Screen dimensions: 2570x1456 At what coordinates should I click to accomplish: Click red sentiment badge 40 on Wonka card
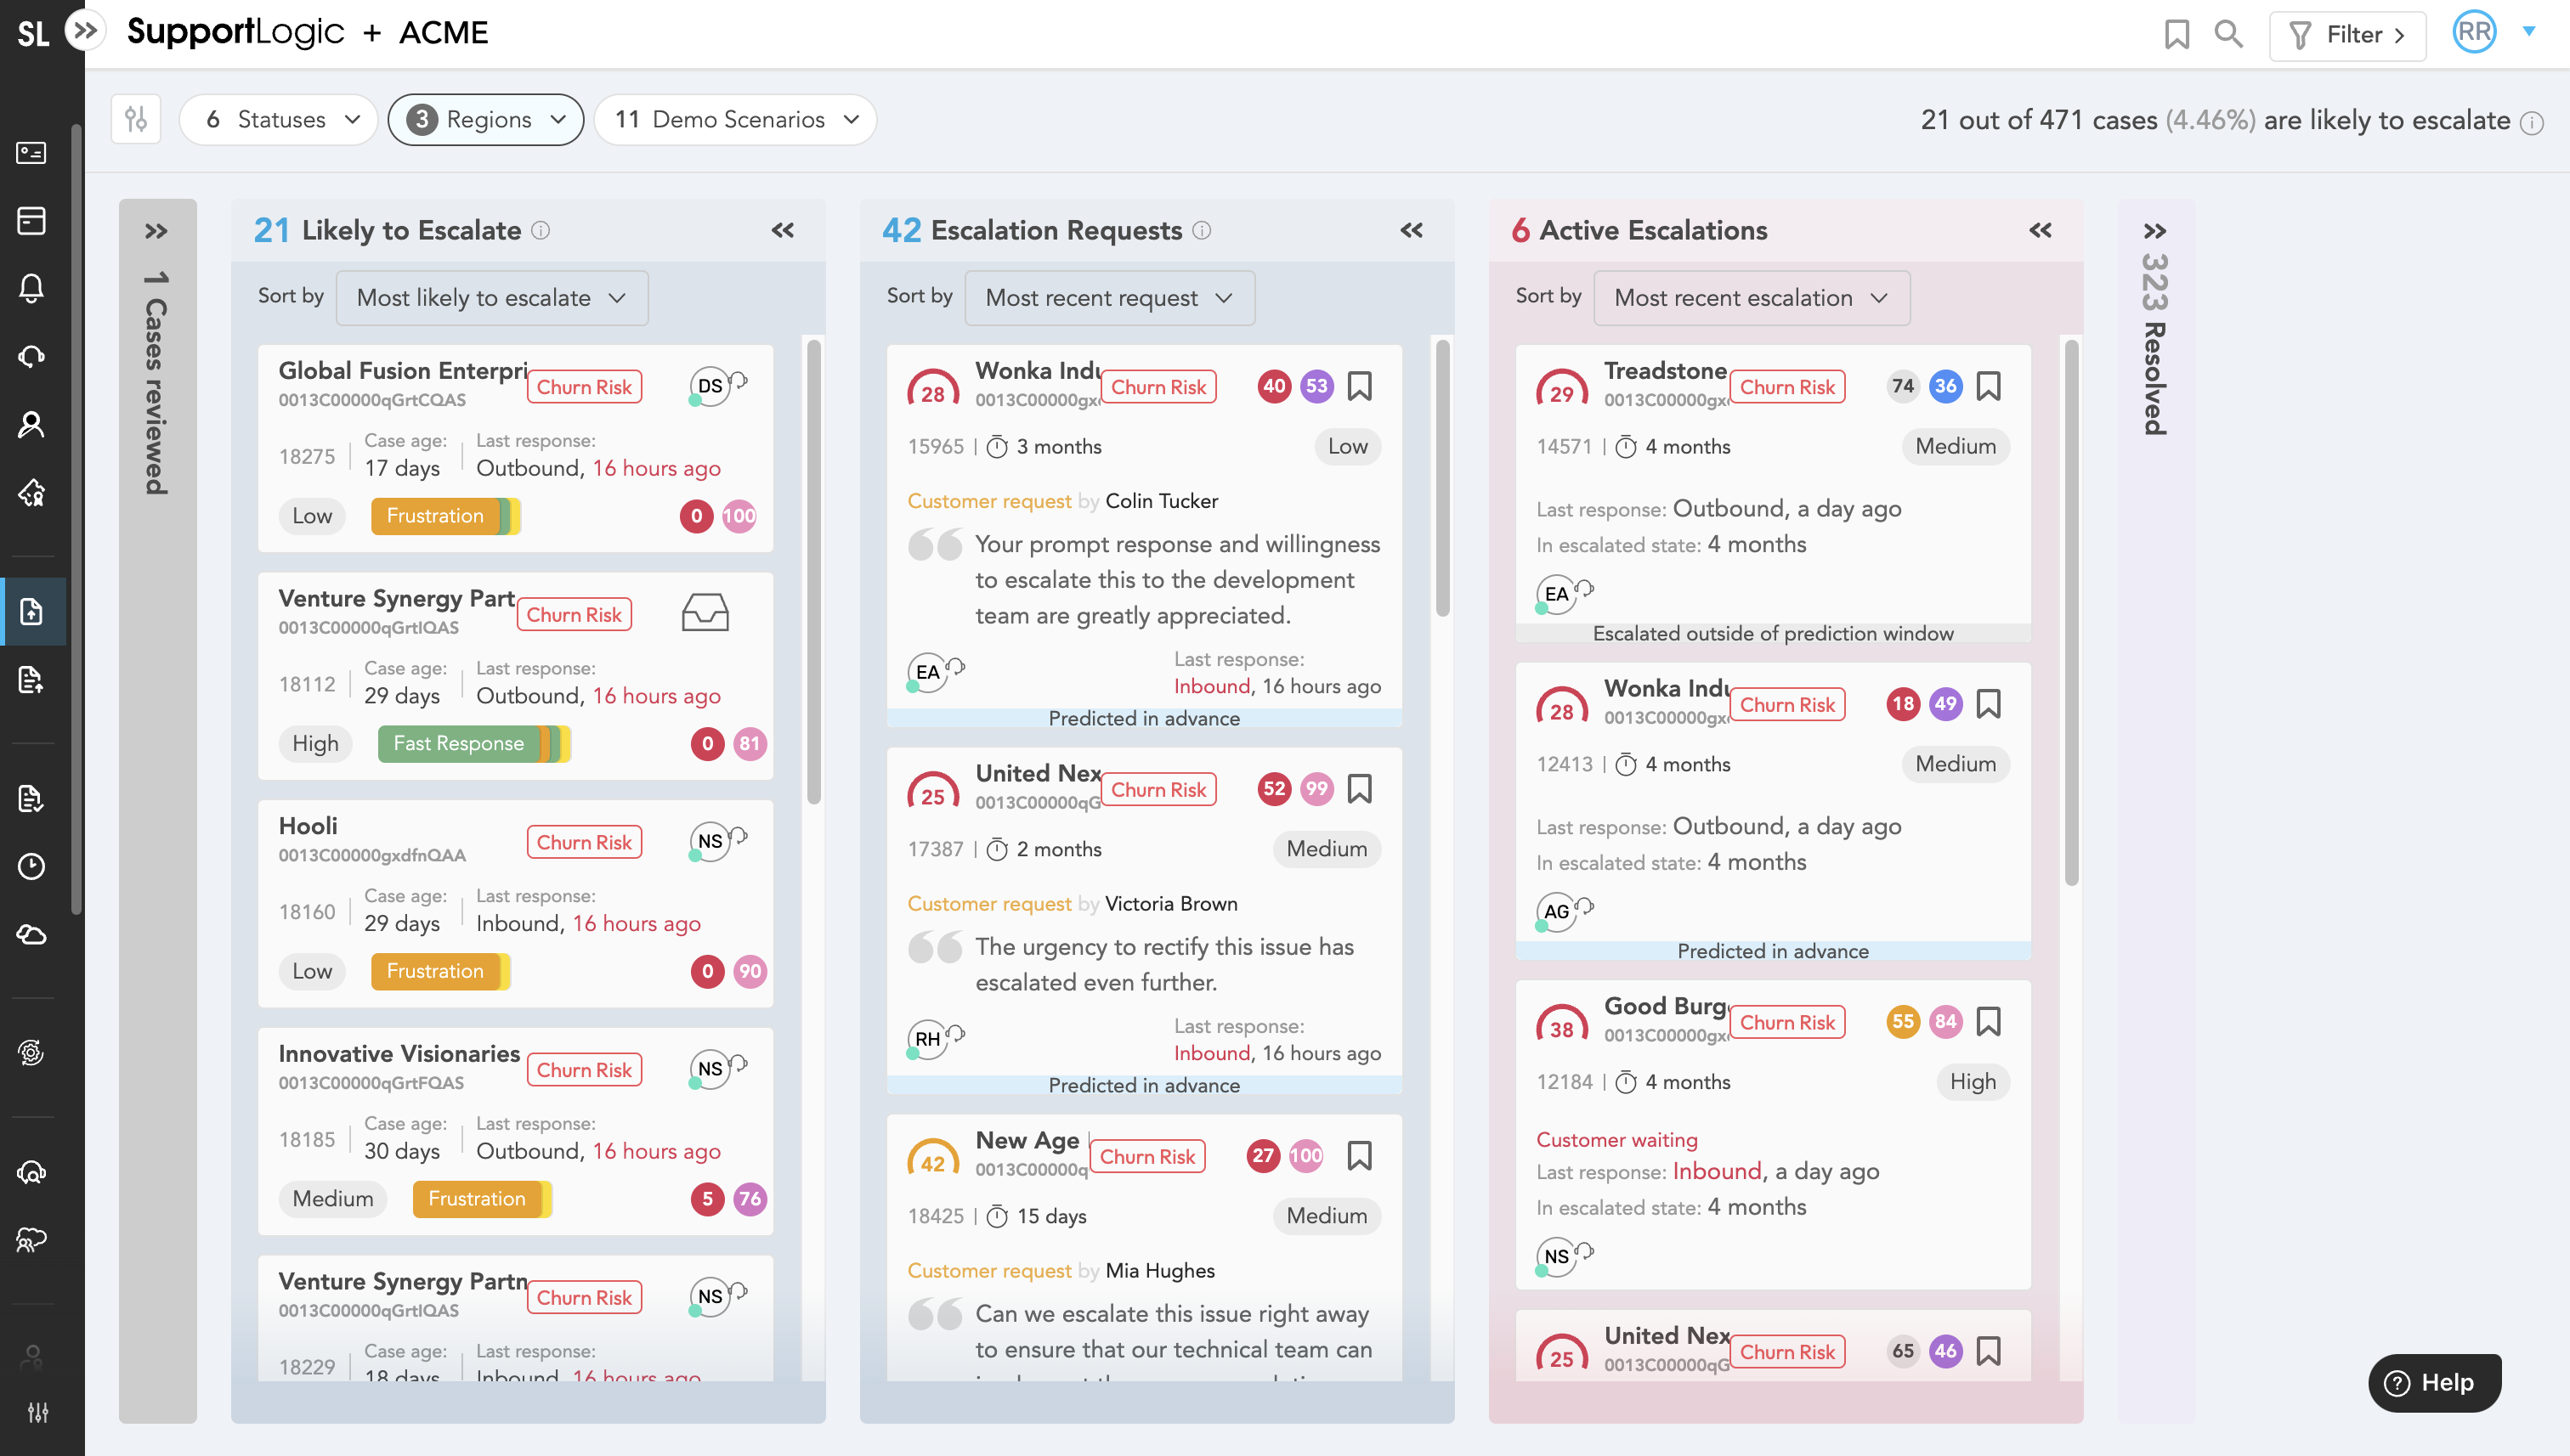(x=1275, y=386)
